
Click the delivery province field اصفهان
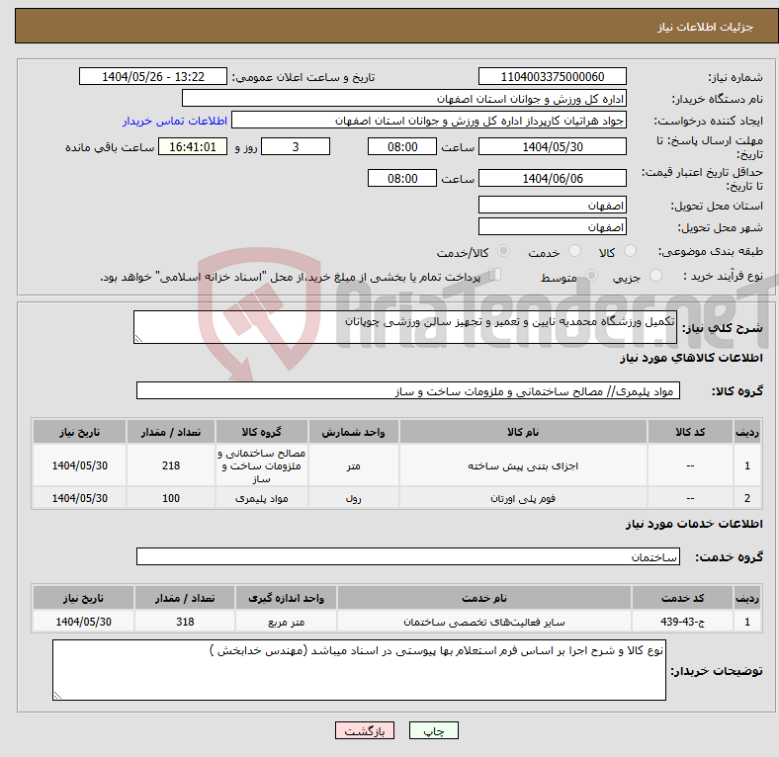[552, 205]
